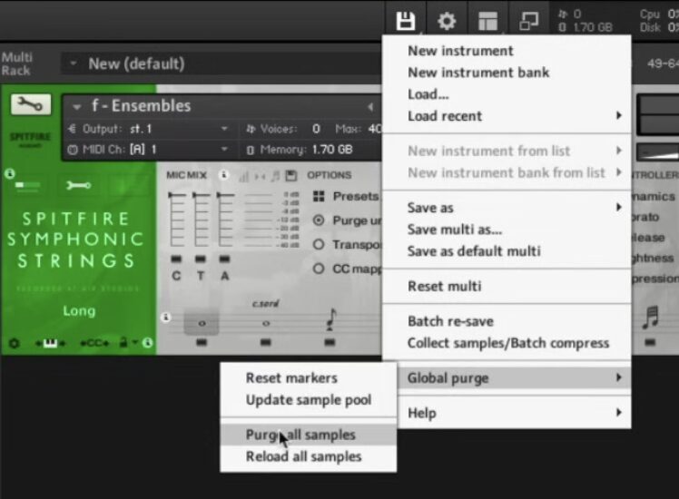Click the Presets grid icon in Options

pyautogui.click(x=319, y=196)
